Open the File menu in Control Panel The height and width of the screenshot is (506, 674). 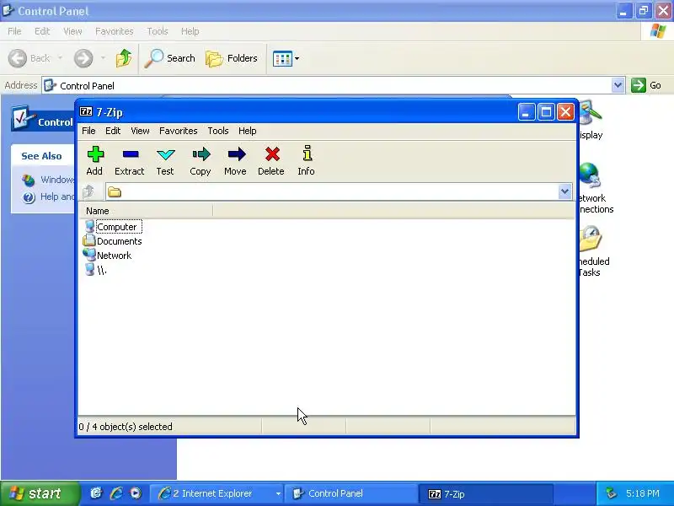(14, 31)
